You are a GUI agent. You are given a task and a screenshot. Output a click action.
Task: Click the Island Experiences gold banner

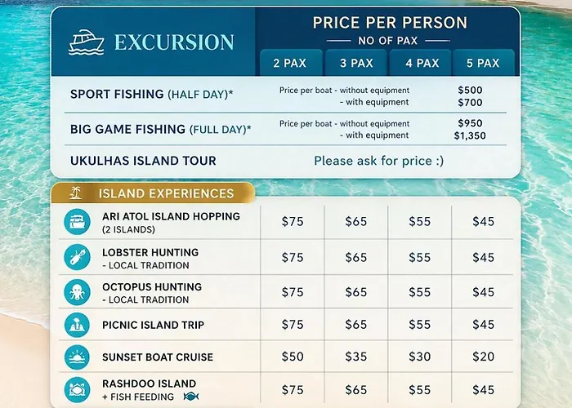pyautogui.click(x=153, y=193)
